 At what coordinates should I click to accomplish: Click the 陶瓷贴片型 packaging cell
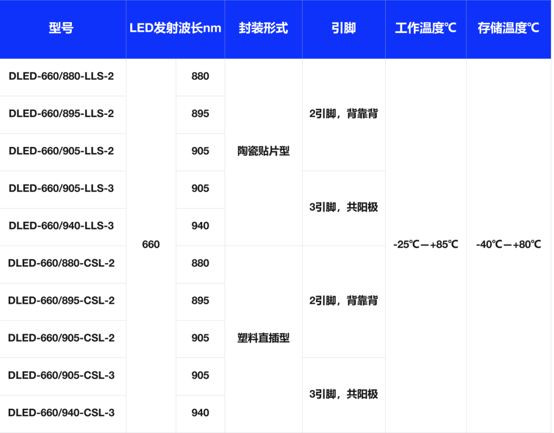[x=263, y=152]
